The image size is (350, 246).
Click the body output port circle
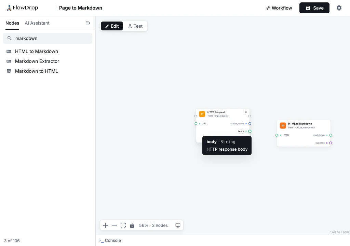coord(250,131)
